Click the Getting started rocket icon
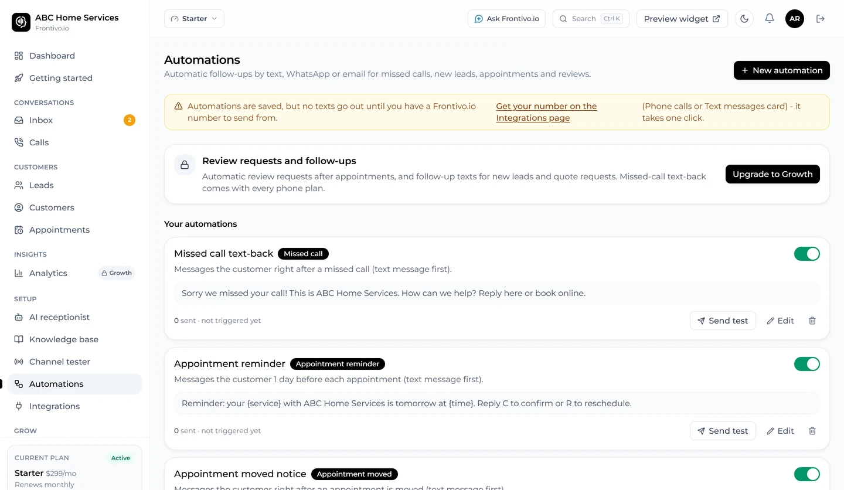 19,78
